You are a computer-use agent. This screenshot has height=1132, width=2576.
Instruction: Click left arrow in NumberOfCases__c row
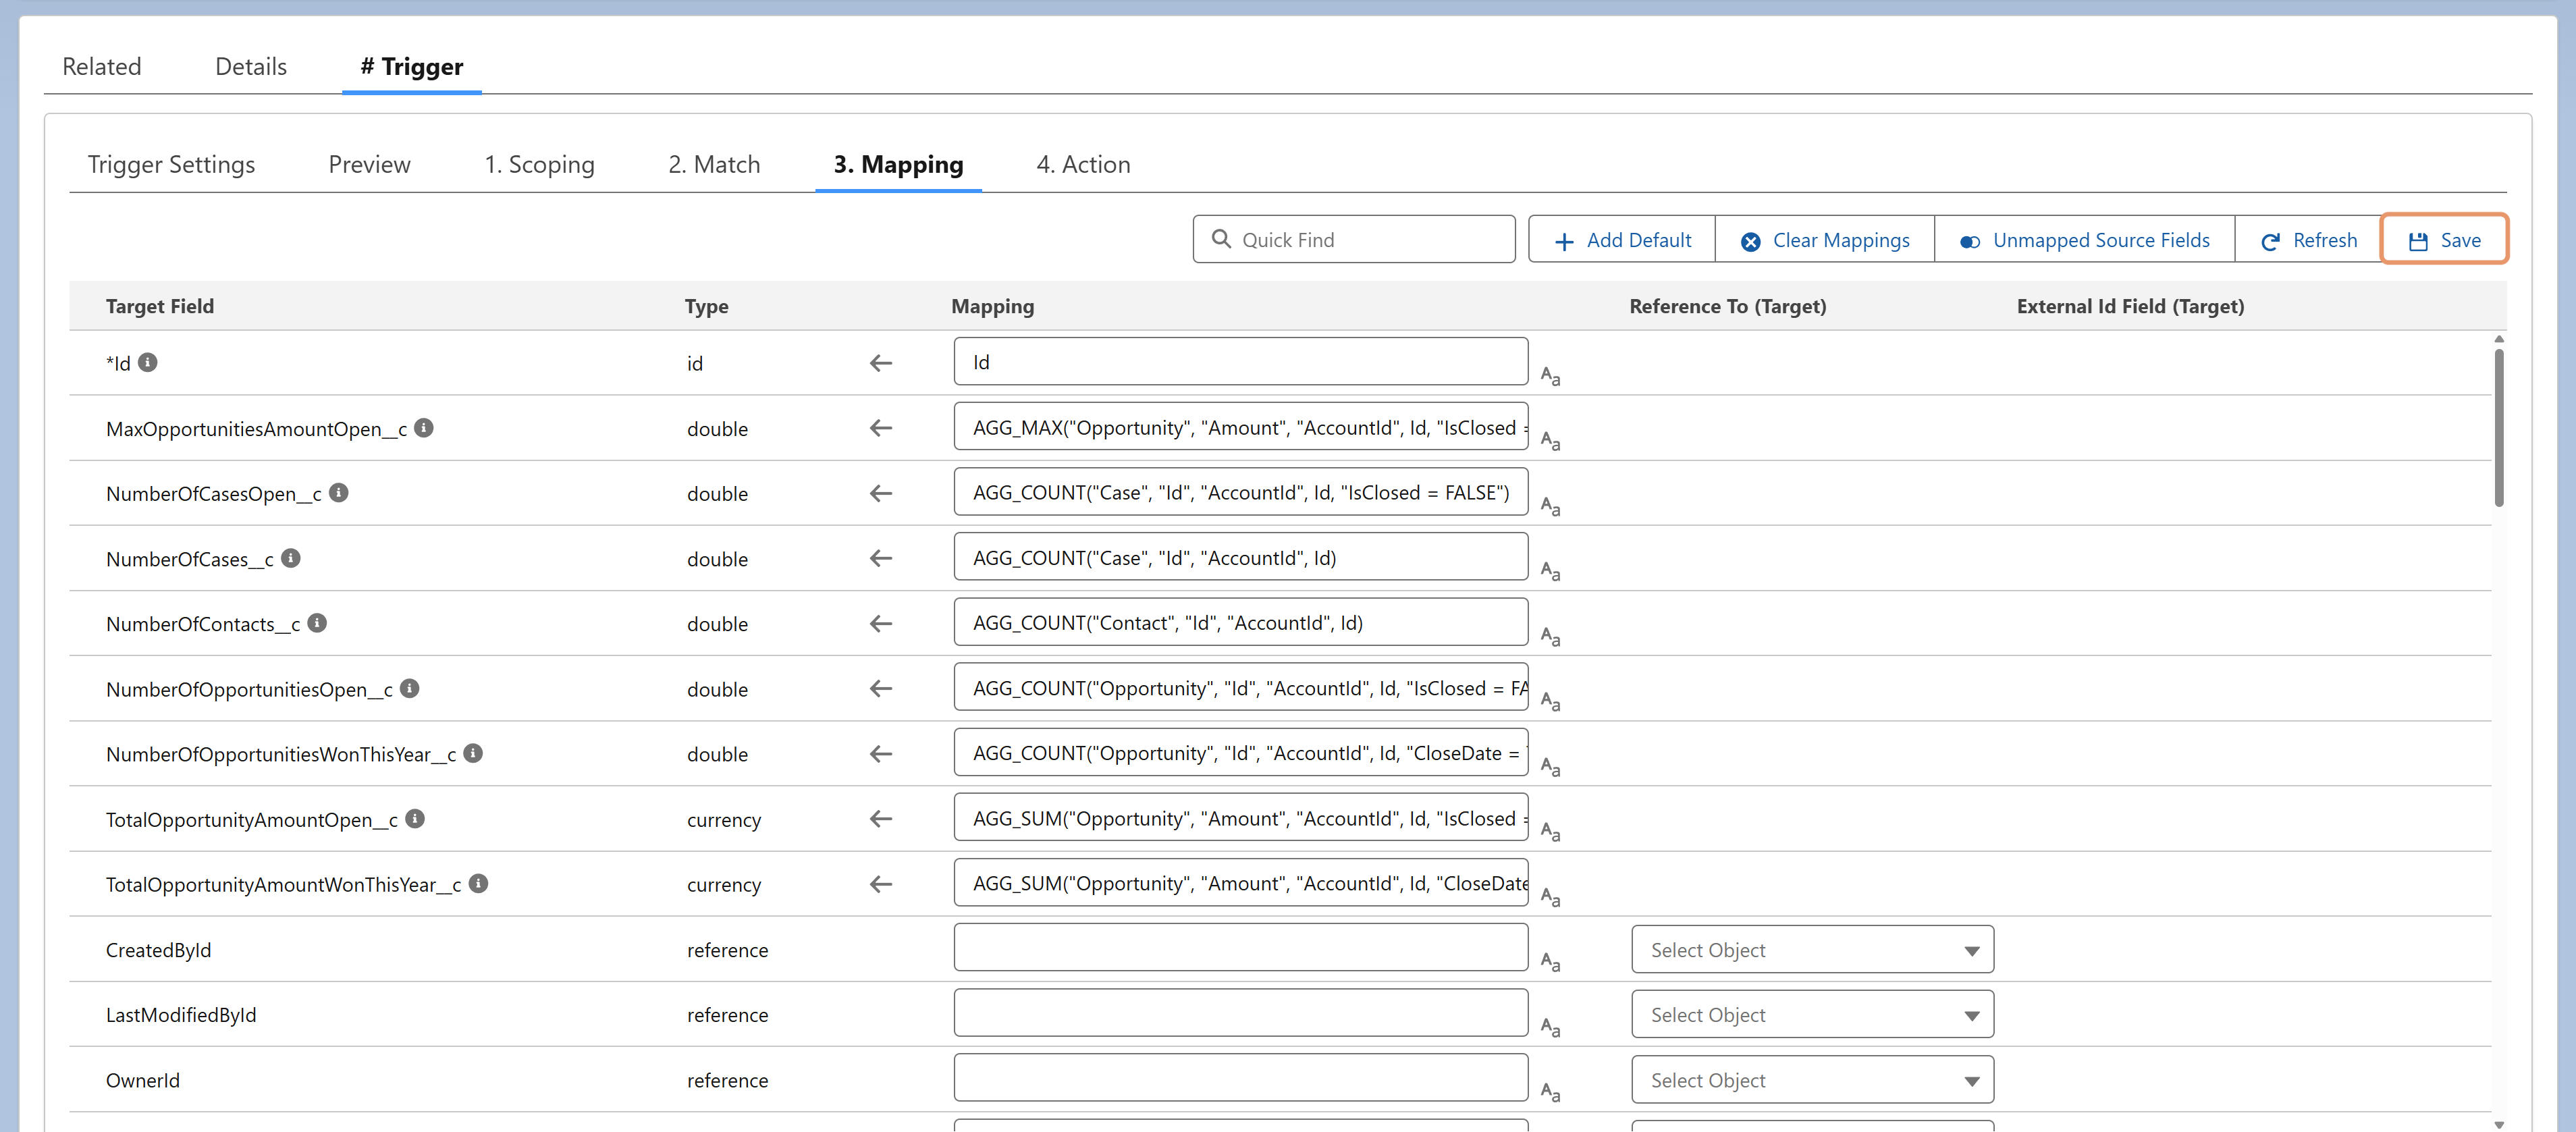pos(881,559)
